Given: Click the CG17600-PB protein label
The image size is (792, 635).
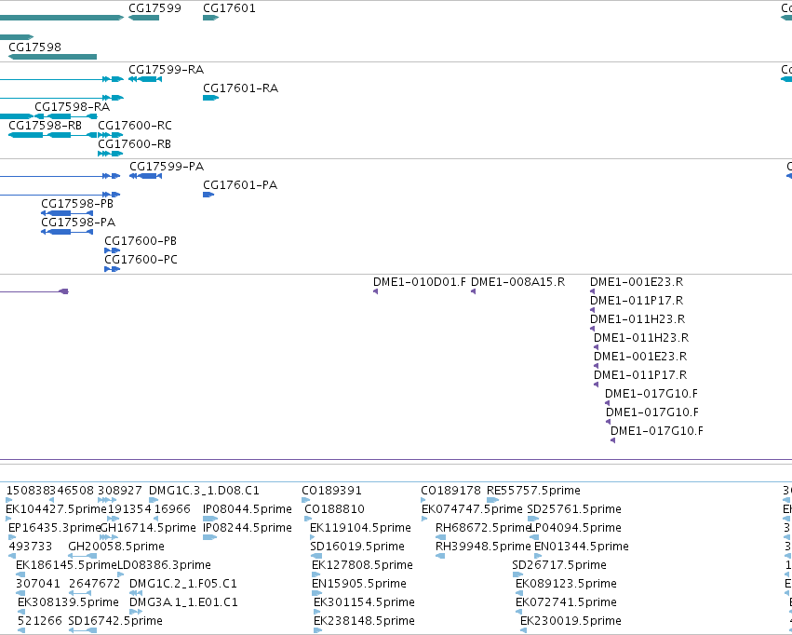Looking at the screenshot, I should pos(141,241).
